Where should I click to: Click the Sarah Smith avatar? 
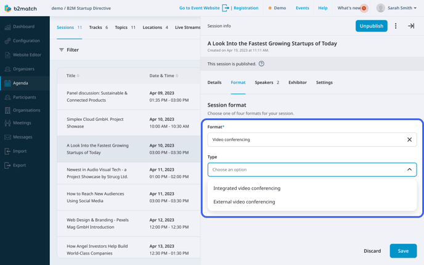380,8
